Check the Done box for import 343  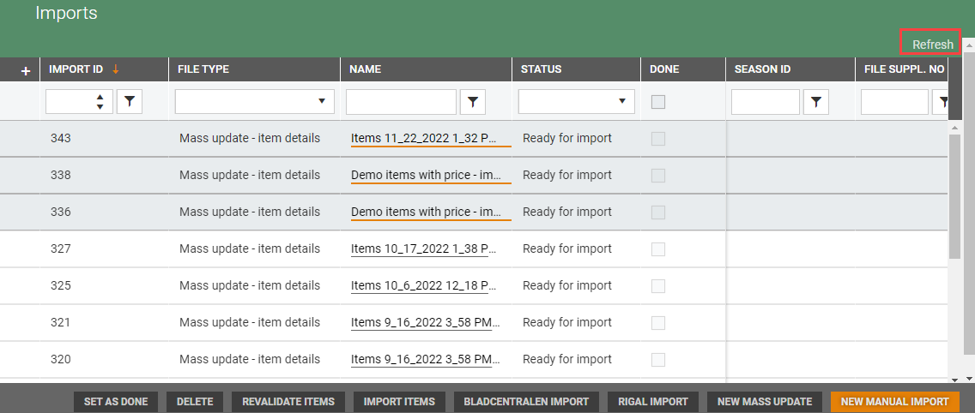[x=658, y=139]
